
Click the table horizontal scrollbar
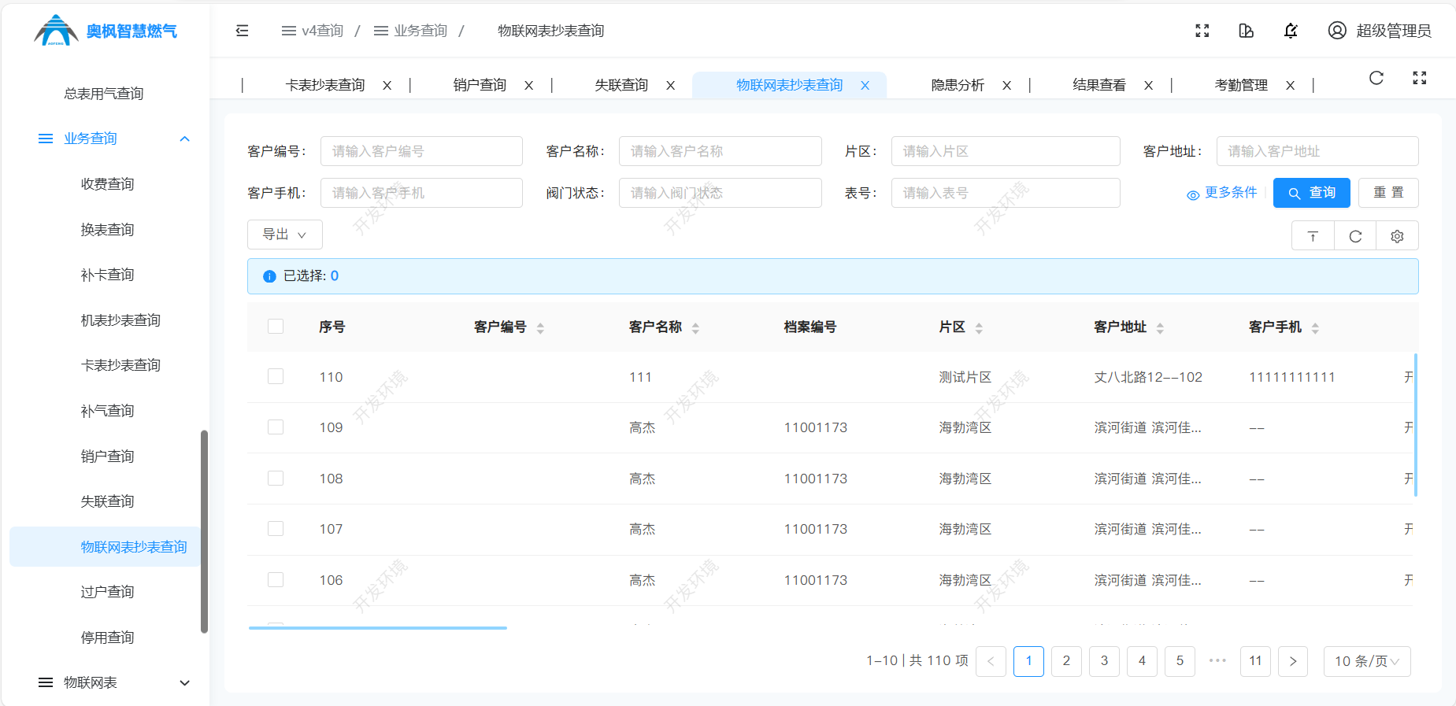(x=378, y=628)
